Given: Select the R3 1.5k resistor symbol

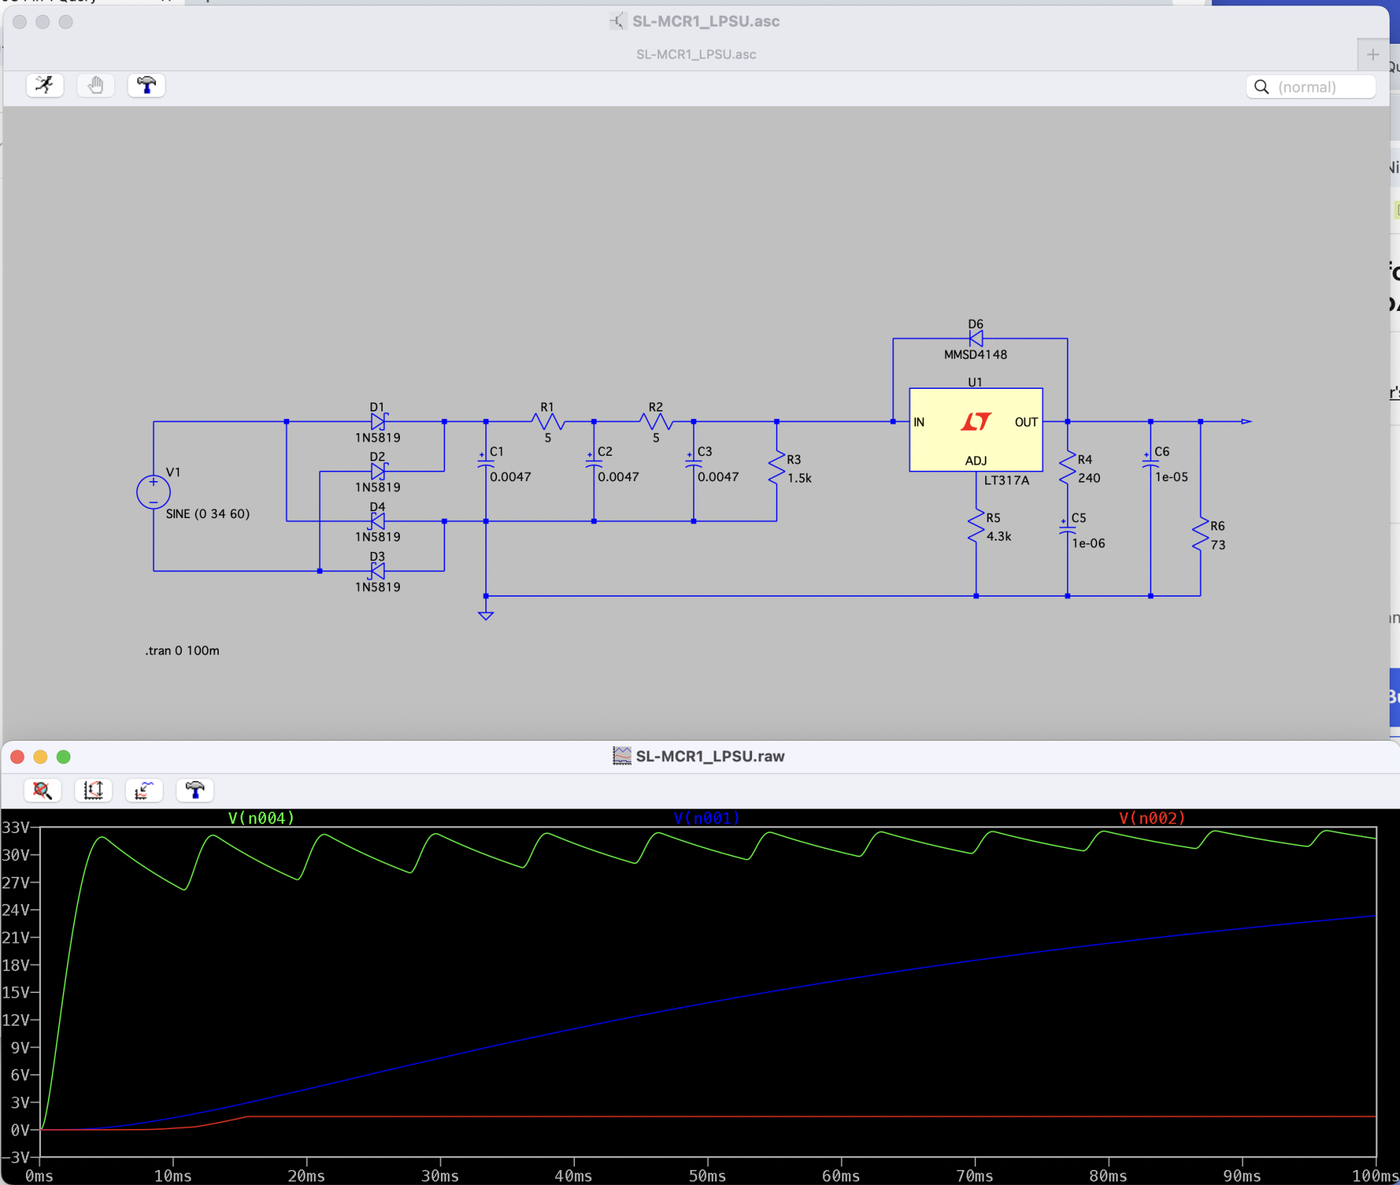Looking at the screenshot, I should click(x=777, y=468).
